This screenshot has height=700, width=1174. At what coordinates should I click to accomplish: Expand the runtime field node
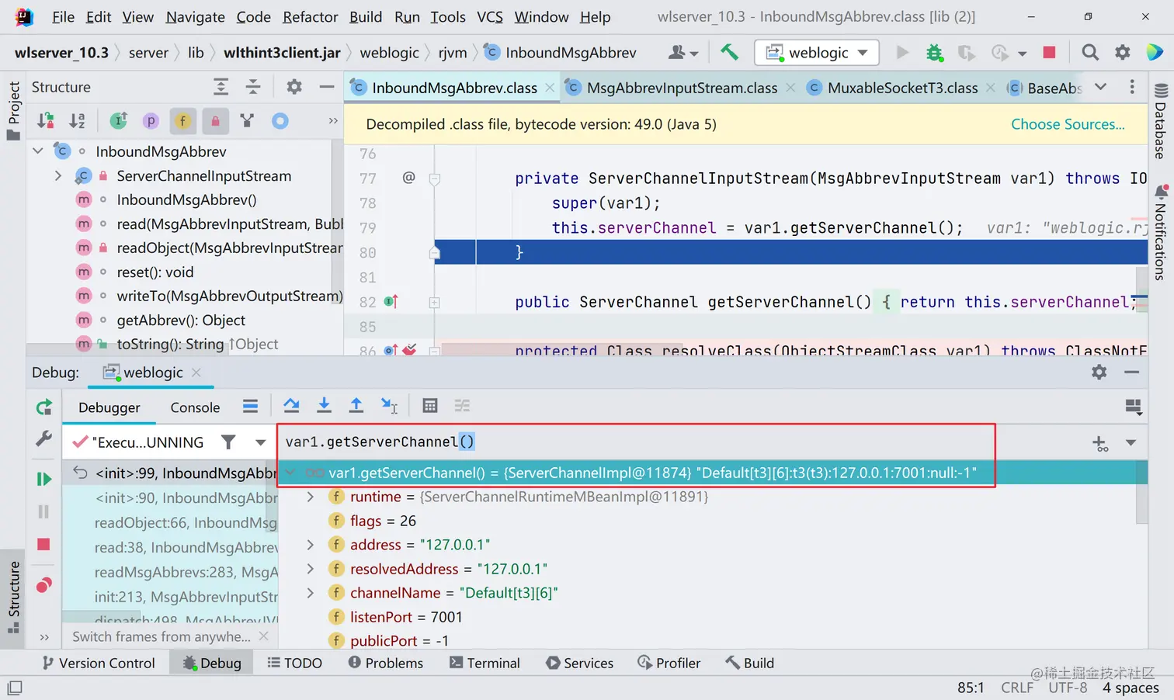[311, 496]
